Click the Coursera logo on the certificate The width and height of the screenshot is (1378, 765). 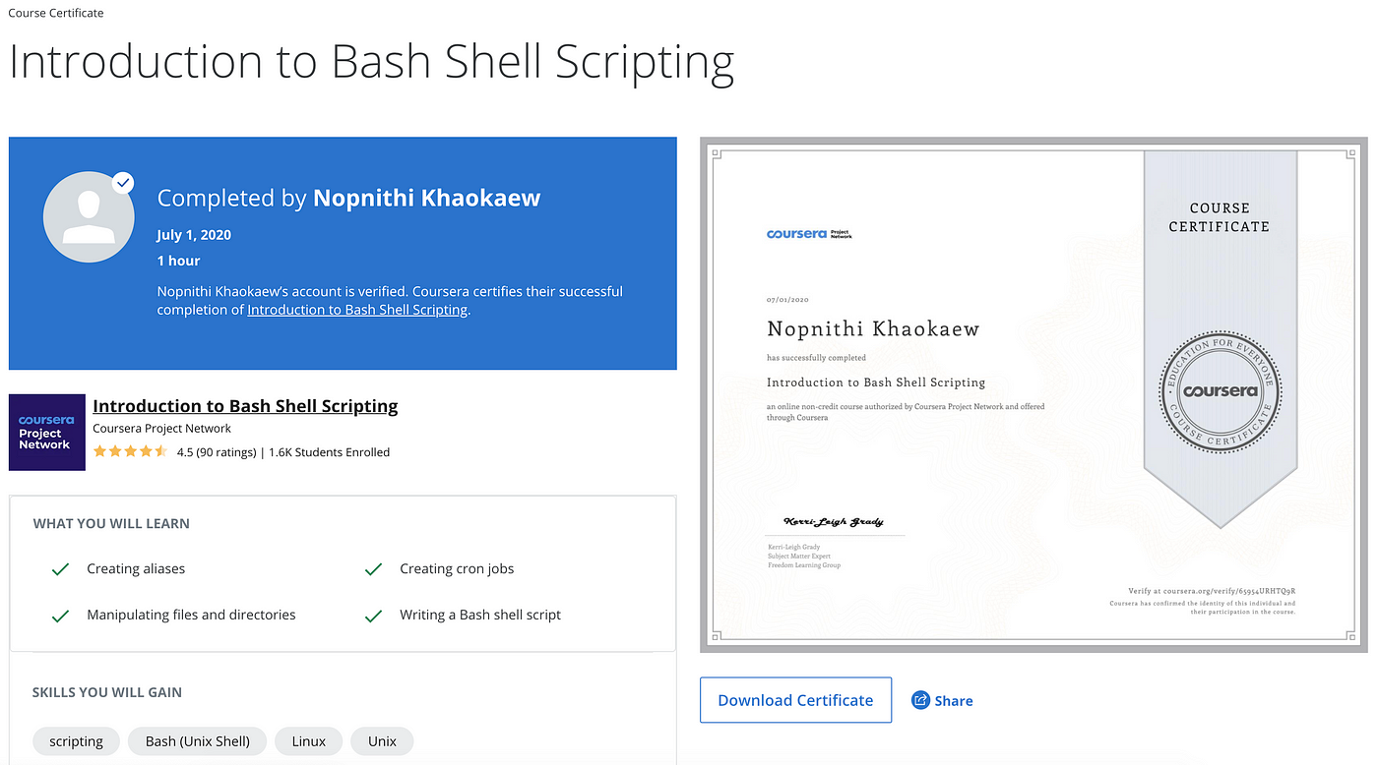(809, 234)
